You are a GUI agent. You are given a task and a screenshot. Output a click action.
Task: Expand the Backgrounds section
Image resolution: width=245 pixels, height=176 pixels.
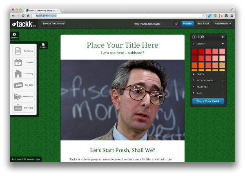click(x=208, y=80)
